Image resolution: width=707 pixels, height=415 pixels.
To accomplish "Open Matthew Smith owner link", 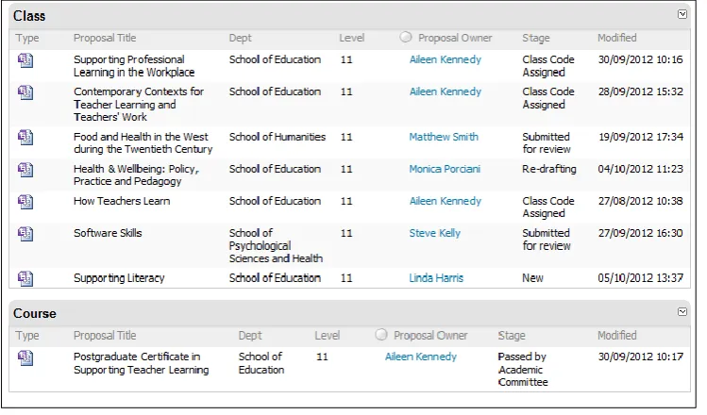I will pyautogui.click(x=444, y=137).
